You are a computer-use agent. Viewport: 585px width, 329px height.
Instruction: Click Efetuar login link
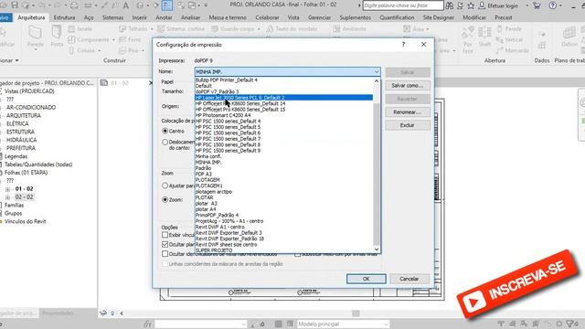[498, 5]
